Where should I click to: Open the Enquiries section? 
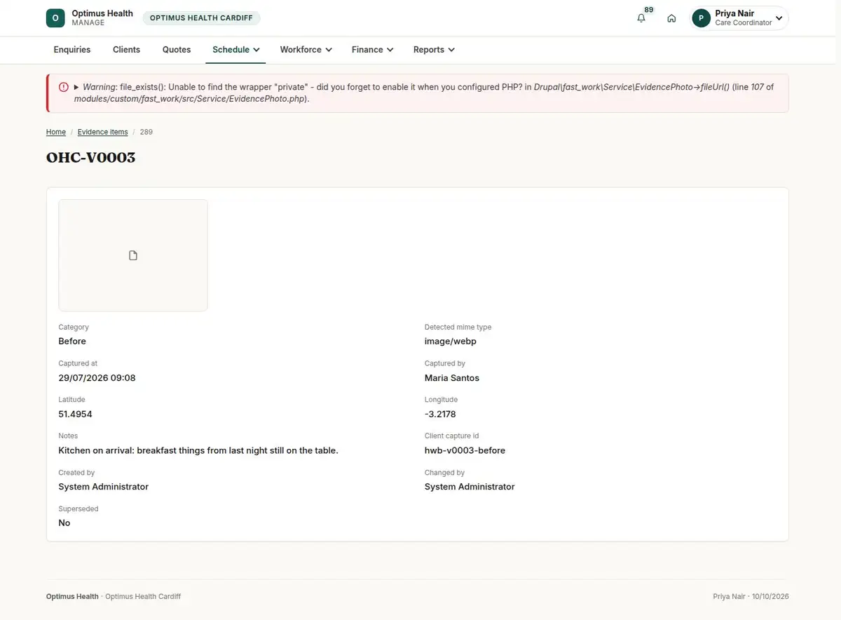coord(72,50)
